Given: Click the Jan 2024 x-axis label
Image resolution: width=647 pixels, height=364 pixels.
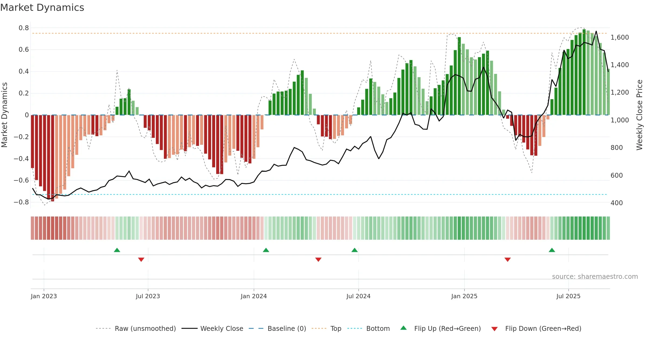Looking at the screenshot, I should [x=254, y=296].
